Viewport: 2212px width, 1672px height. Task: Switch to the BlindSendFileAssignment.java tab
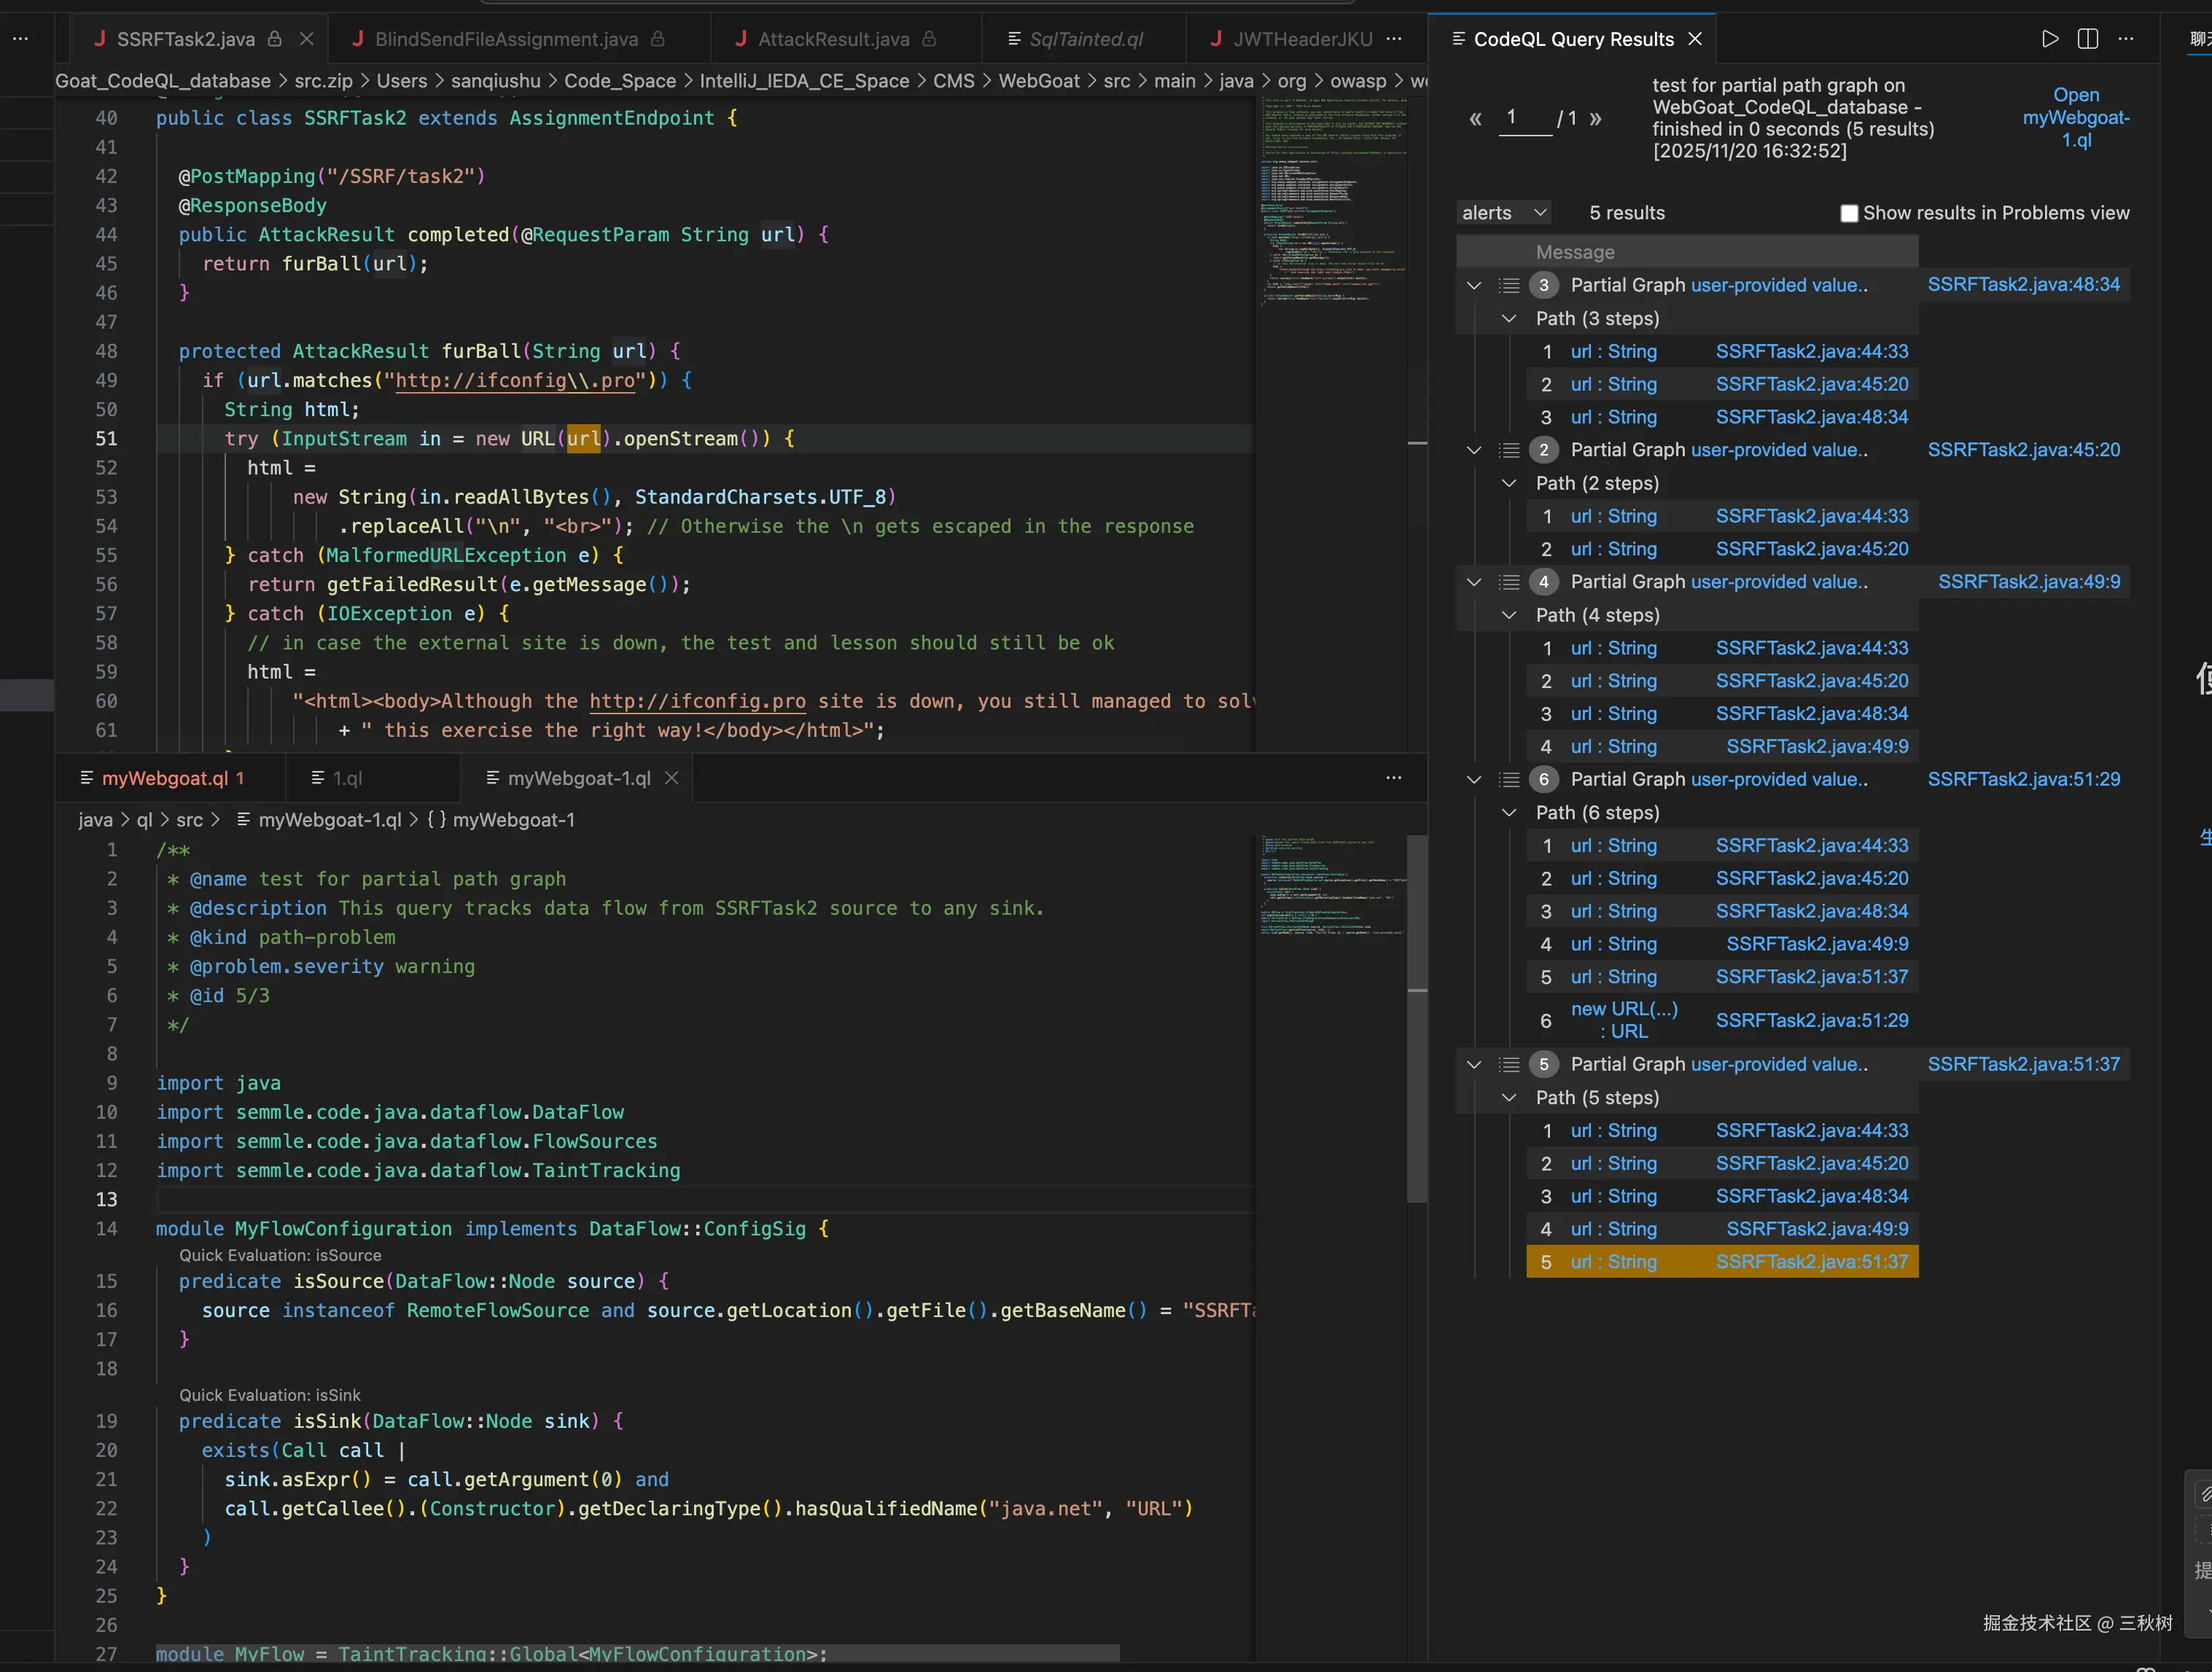[506, 39]
